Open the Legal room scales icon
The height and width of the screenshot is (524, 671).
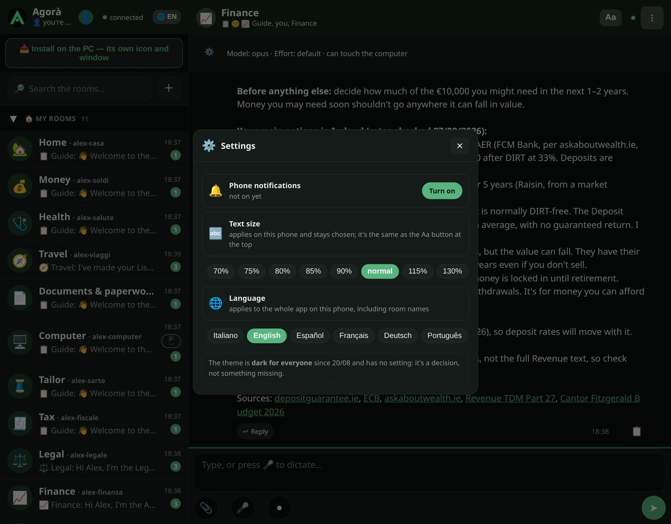(20, 461)
